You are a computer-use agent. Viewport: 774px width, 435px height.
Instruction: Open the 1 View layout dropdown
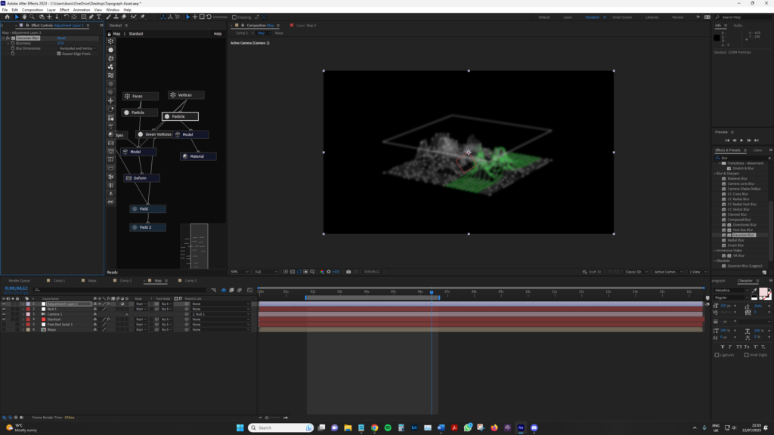(698, 272)
